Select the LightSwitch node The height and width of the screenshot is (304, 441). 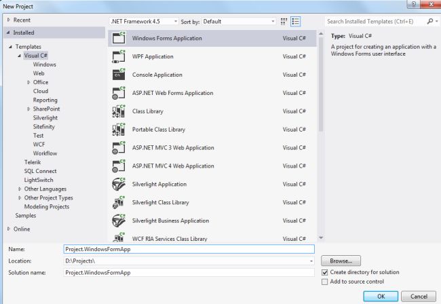click(39, 180)
